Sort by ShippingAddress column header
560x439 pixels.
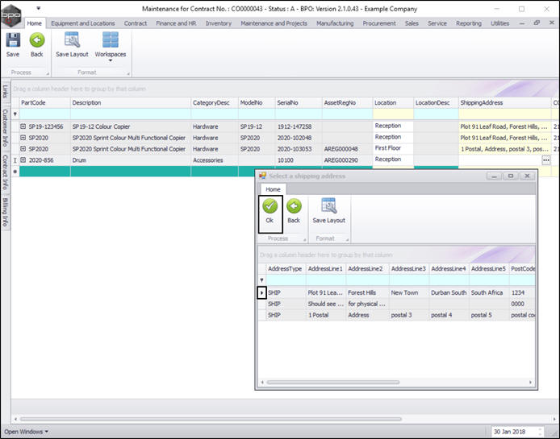tap(505, 103)
